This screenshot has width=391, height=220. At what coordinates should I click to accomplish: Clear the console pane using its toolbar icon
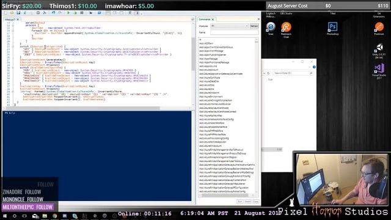(45, 13)
